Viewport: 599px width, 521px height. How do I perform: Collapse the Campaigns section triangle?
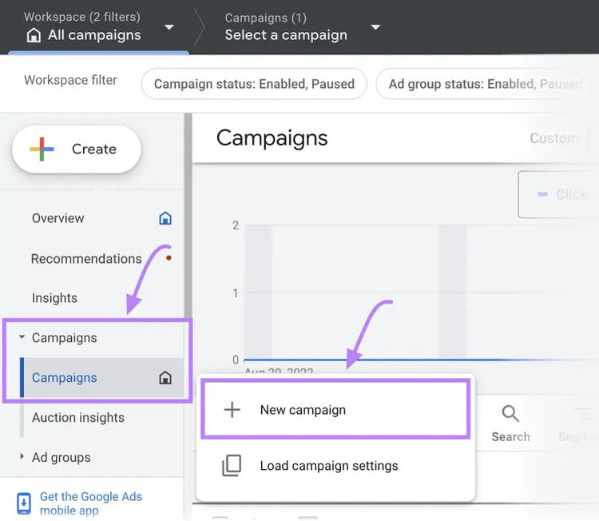pyautogui.click(x=22, y=337)
